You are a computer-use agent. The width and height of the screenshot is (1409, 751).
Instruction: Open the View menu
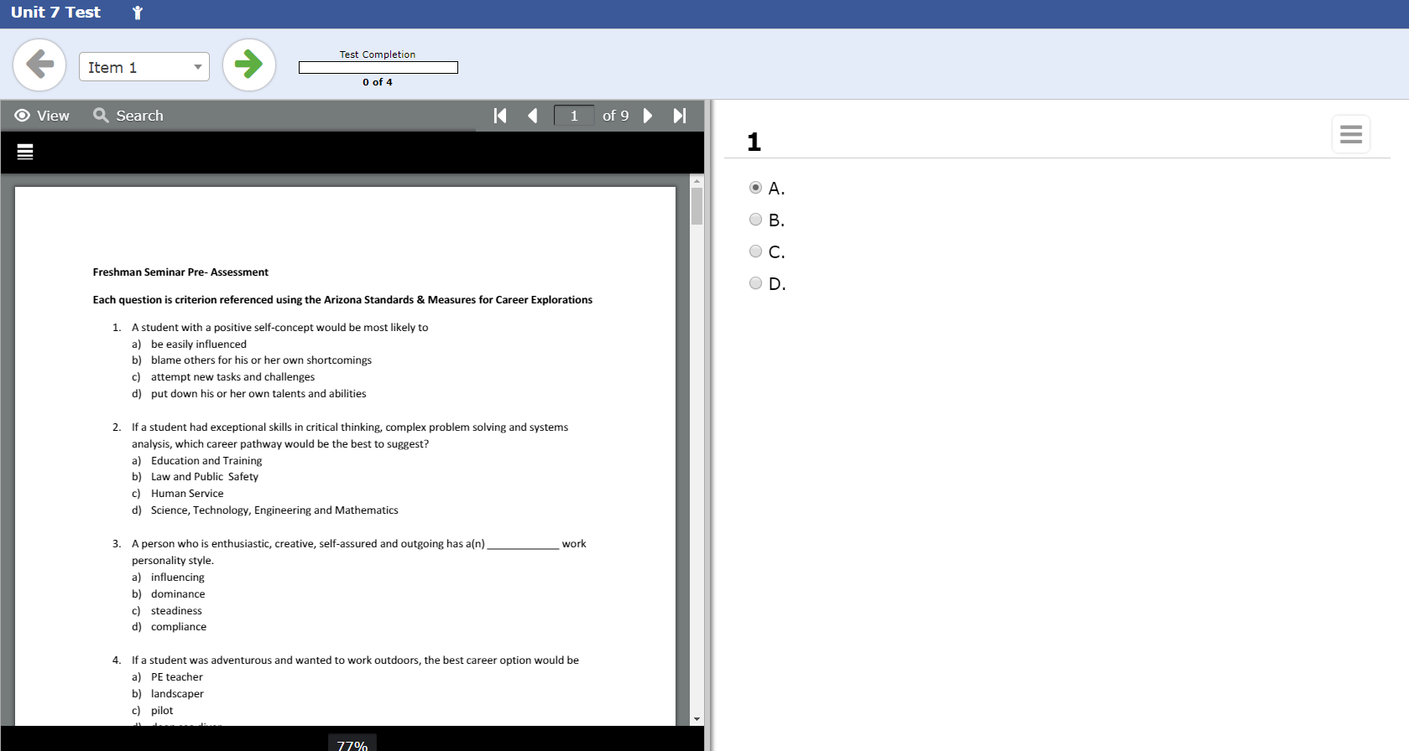tap(42, 116)
